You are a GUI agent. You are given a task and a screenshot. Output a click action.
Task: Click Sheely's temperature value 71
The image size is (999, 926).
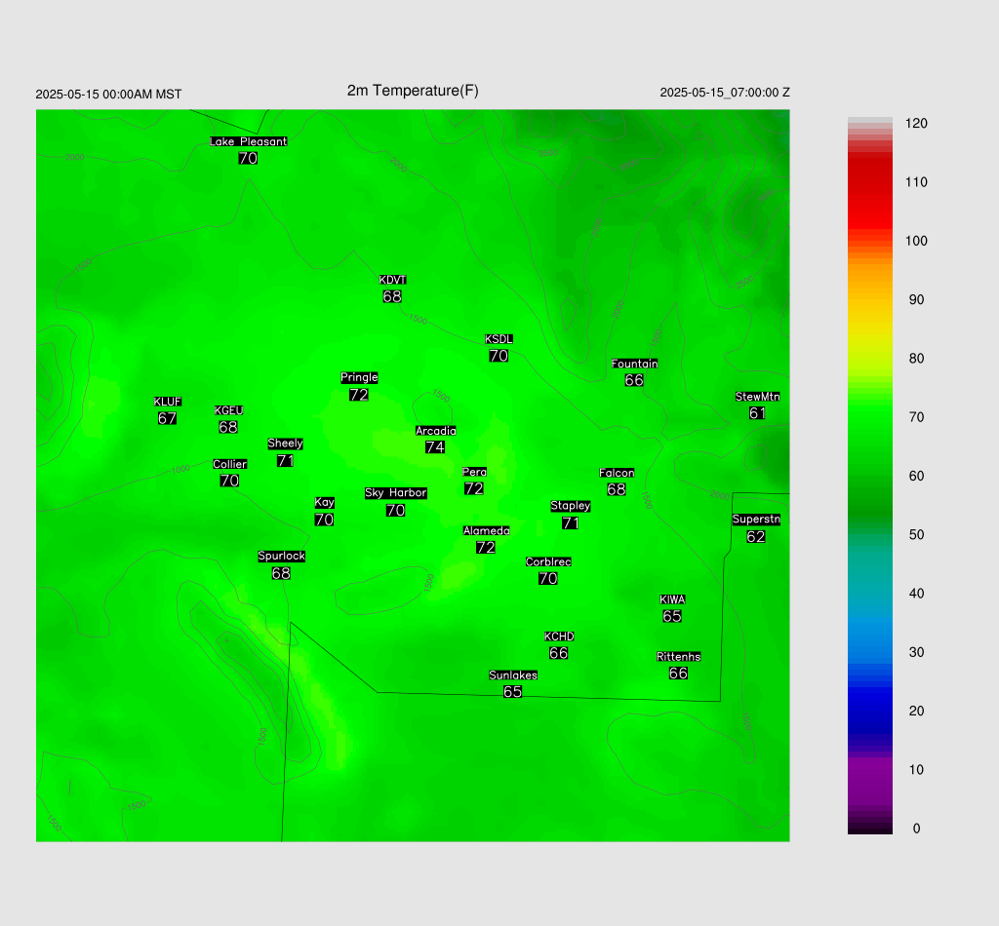tap(286, 460)
